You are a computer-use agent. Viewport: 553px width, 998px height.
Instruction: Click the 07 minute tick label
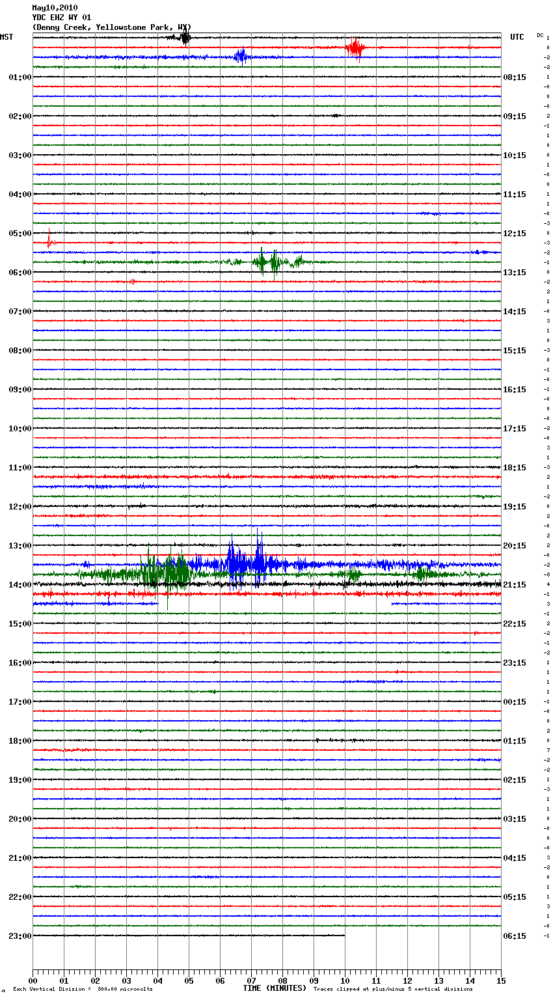pos(251,981)
